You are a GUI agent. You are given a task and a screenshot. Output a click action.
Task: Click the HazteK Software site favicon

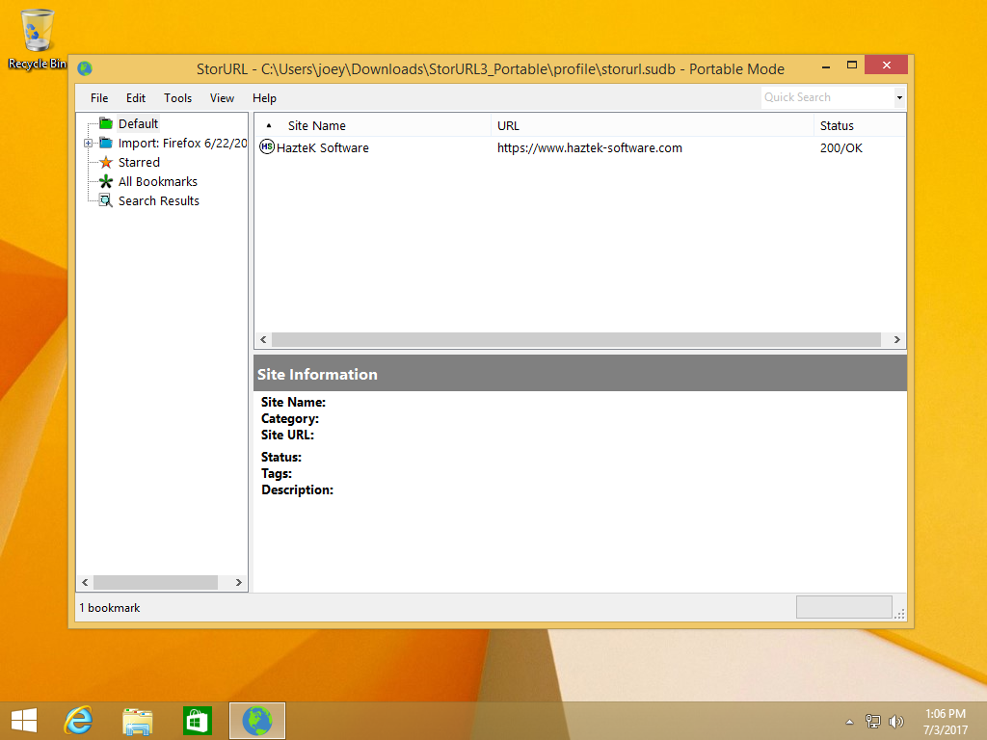(267, 147)
